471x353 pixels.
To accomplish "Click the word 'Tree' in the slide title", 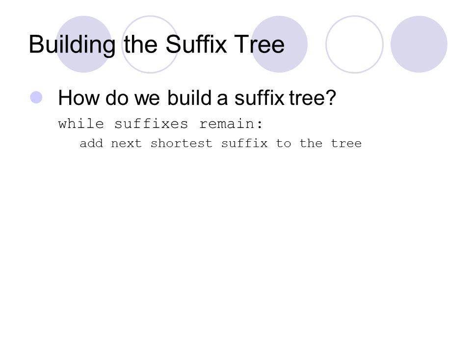I will (x=259, y=44).
